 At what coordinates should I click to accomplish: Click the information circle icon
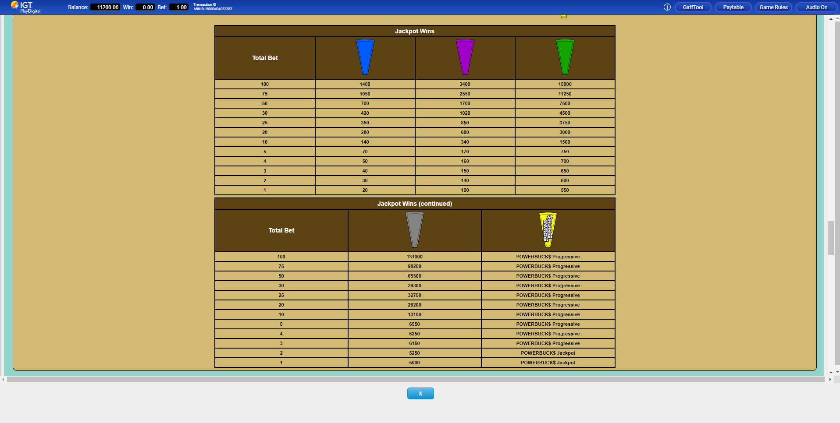click(x=667, y=7)
